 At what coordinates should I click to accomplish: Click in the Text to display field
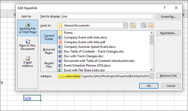(108, 16)
